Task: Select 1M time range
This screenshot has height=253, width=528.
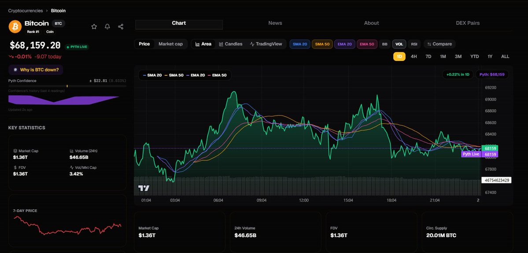Action: tap(443, 56)
